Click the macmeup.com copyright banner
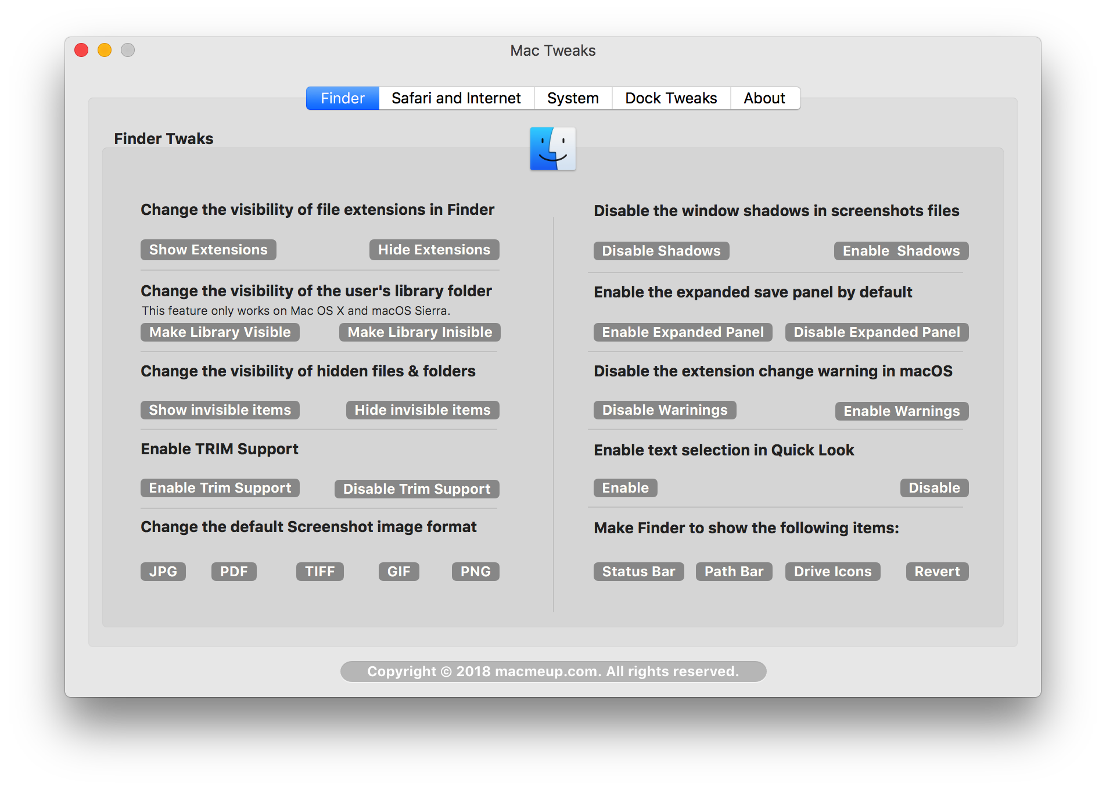Viewport: 1106px width, 790px height. click(553, 671)
